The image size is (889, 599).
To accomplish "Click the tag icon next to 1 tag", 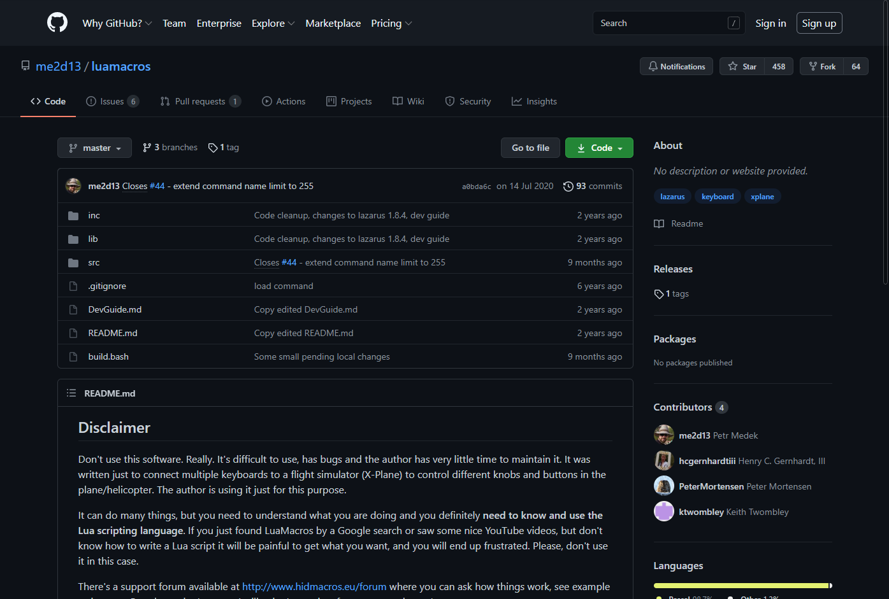I will click(213, 148).
